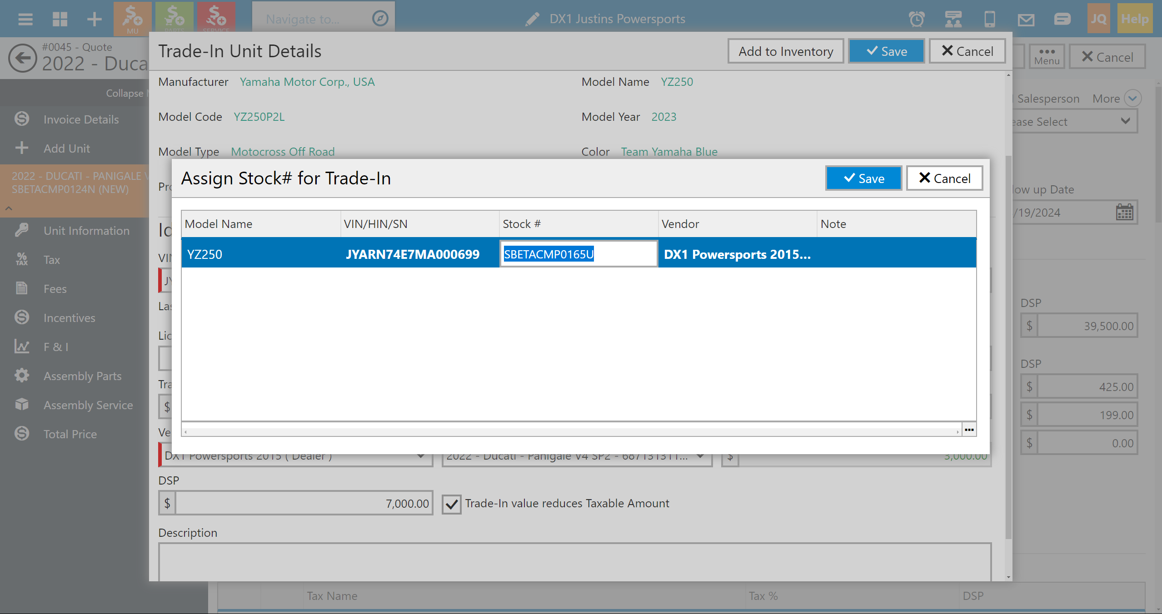1162x614 pixels.
Task: Expand the More chevron dropdown
Action: point(1132,99)
